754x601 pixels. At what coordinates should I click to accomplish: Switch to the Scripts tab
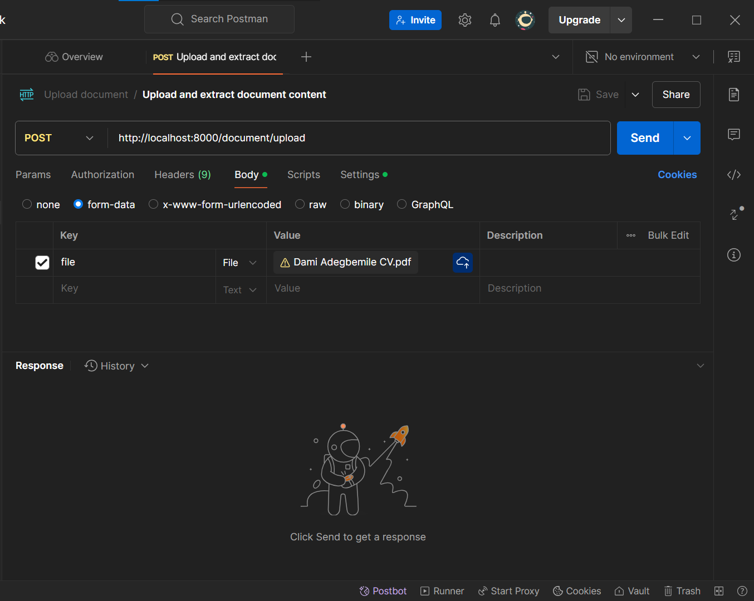click(303, 175)
